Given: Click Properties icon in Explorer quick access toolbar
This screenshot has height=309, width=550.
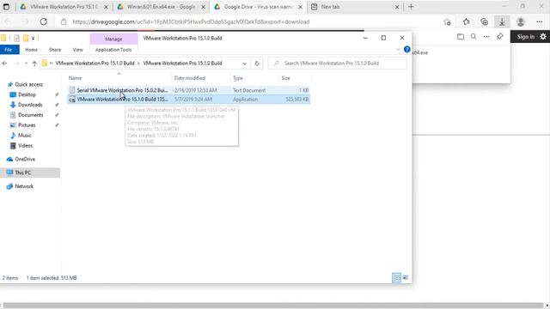Looking at the screenshot, I should [x=16, y=38].
